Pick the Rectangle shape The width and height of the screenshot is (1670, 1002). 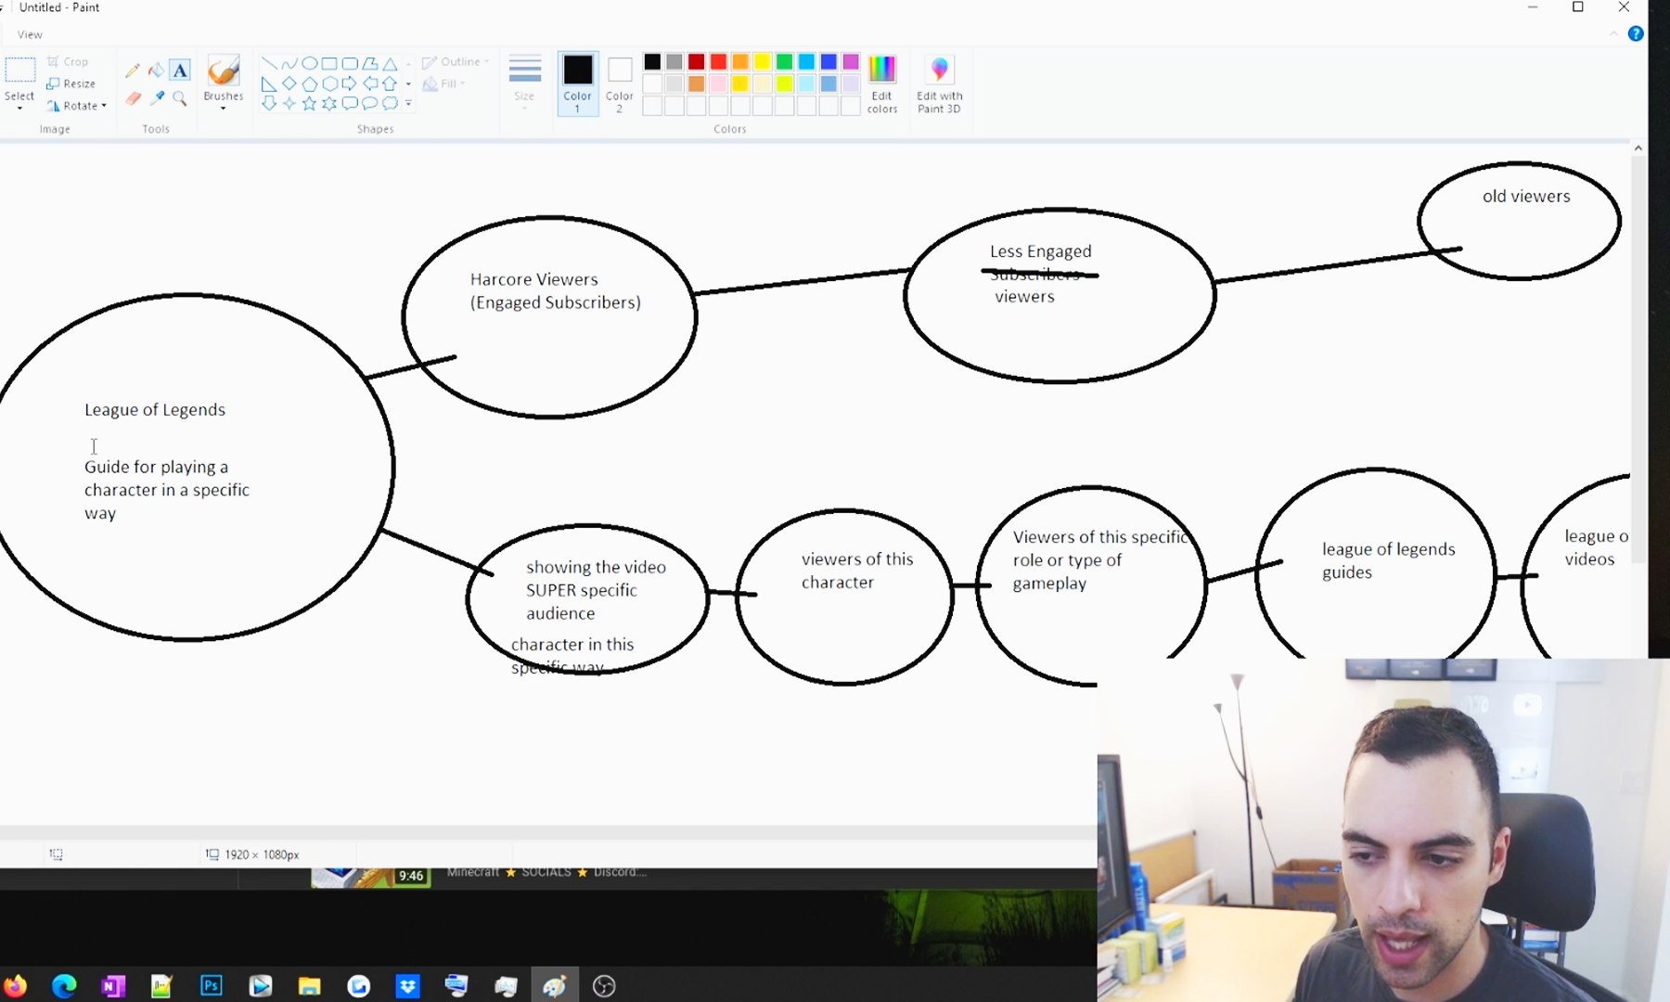tap(329, 63)
